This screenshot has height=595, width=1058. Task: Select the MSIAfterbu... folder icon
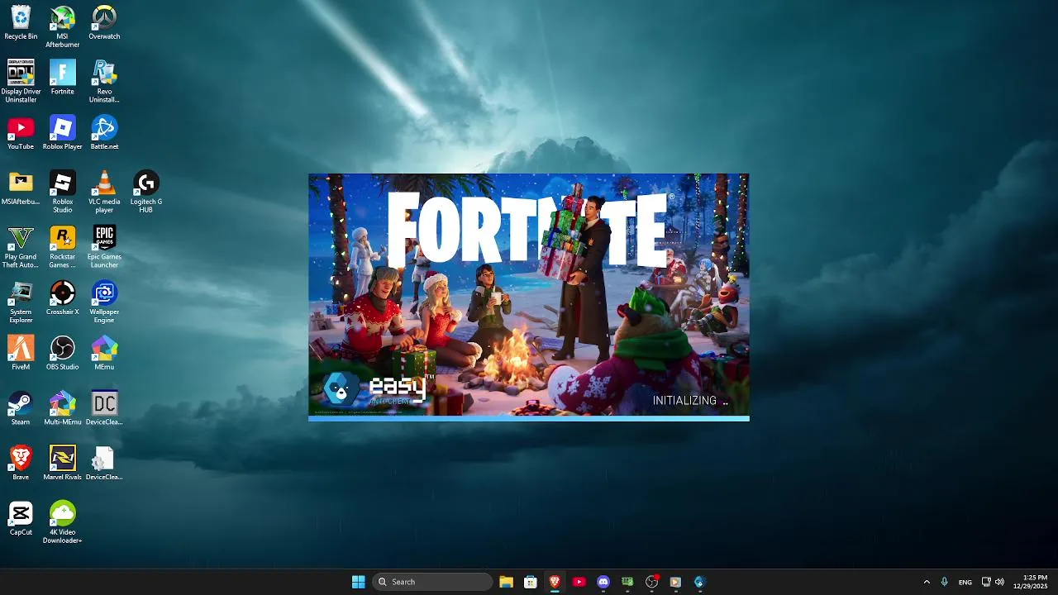[x=21, y=188]
